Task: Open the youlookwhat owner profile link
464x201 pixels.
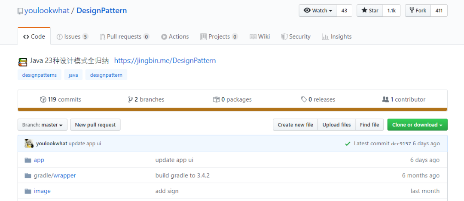Action: click(x=47, y=11)
